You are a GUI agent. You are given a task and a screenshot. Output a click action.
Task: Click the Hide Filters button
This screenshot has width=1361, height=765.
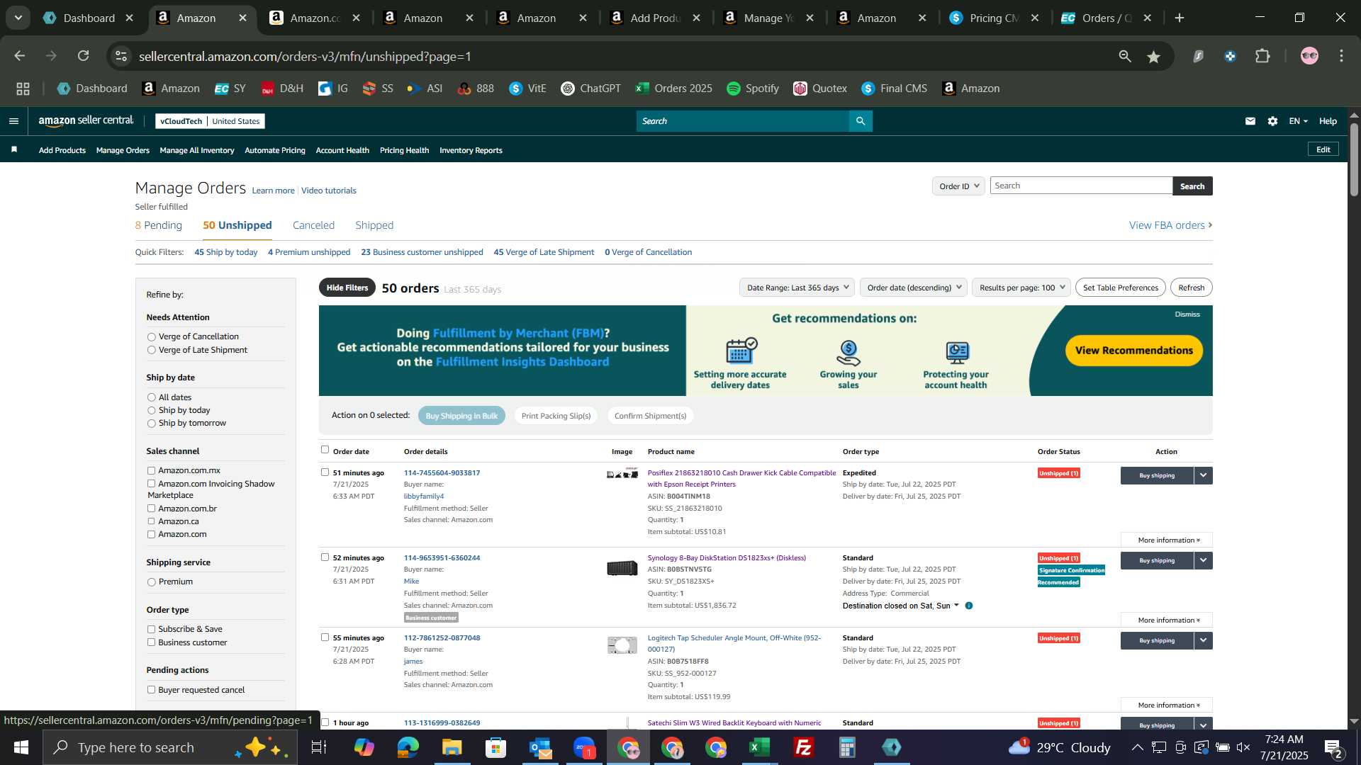tap(347, 288)
